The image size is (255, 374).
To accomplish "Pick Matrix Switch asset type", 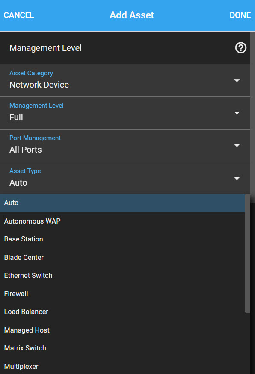I will click(122, 348).
